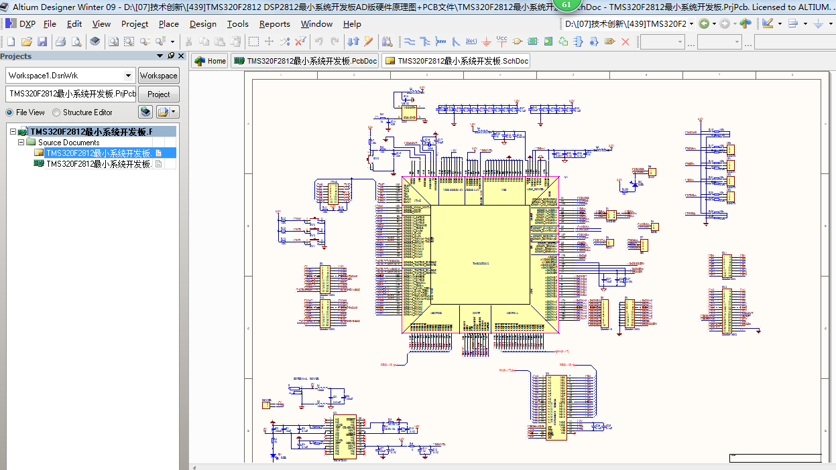
Task: Open alignment tools dropdown arrow
Action: pyautogui.click(x=804, y=23)
